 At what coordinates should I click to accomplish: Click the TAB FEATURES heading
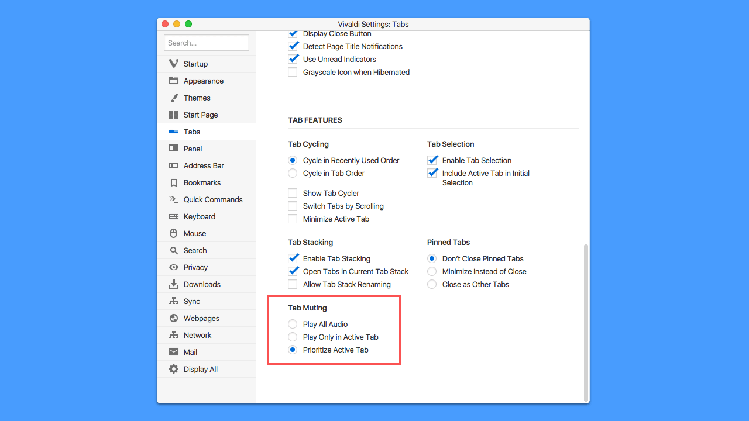click(315, 120)
